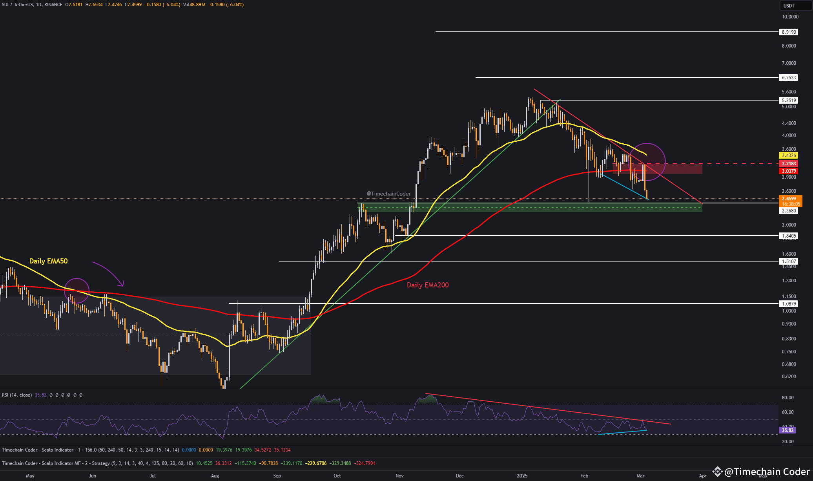
Task: Select the RSI (14, close) indicator legend
Action: (17, 395)
